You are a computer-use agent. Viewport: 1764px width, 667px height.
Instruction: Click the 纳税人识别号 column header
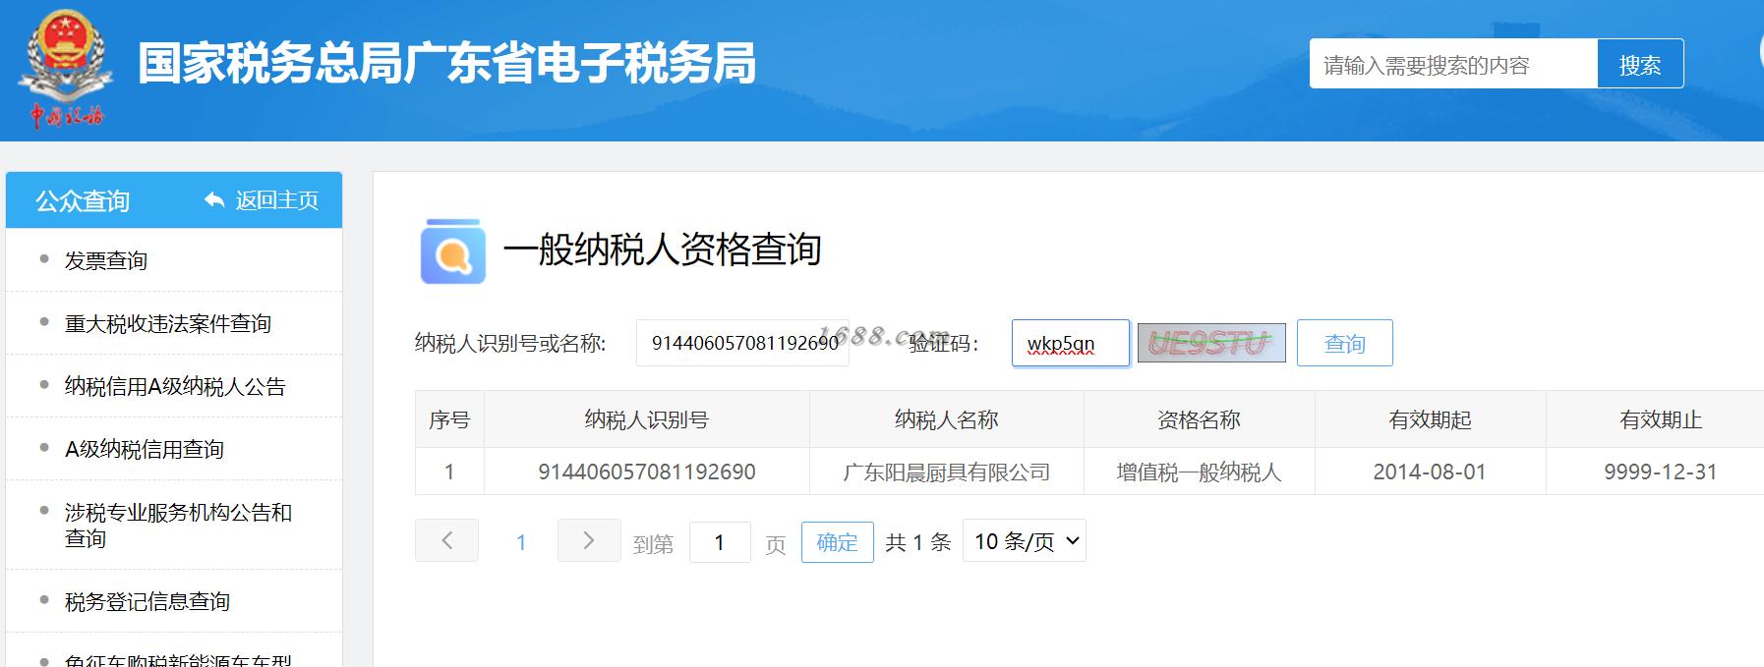pos(647,419)
